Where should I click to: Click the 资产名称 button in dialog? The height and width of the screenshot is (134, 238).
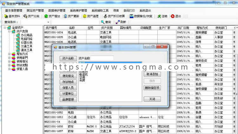pos(68,58)
